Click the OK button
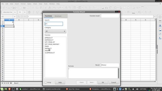This screenshot has height=91, width=162. [103, 82]
